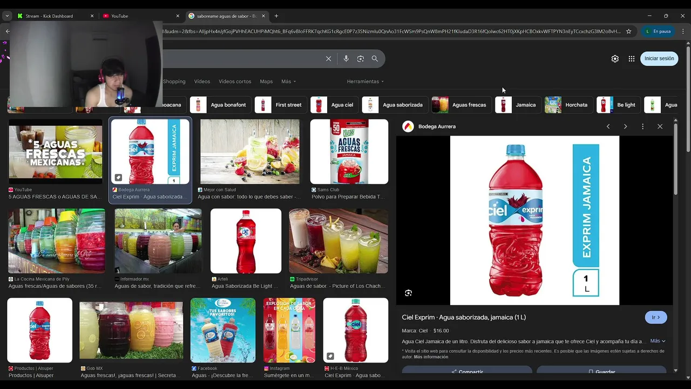This screenshot has width=691, height=389.
Task: Open the Facebook Aguas thumbnail
Action: tap(223, 330)
